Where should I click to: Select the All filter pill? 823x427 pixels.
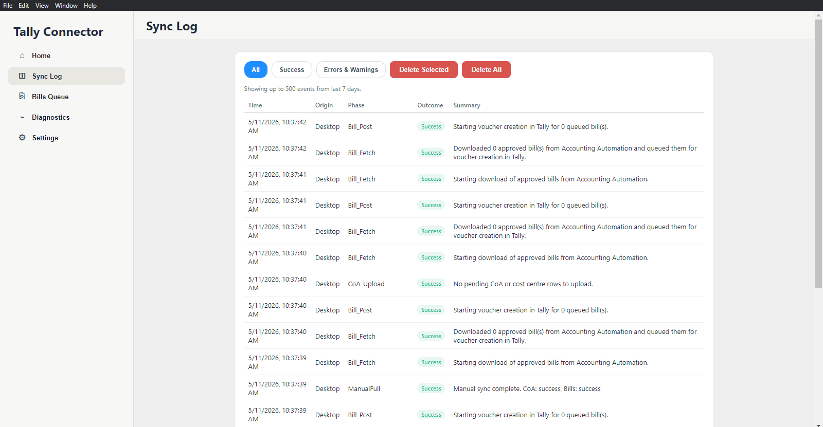pyautogui.click(x=256, y=69)
